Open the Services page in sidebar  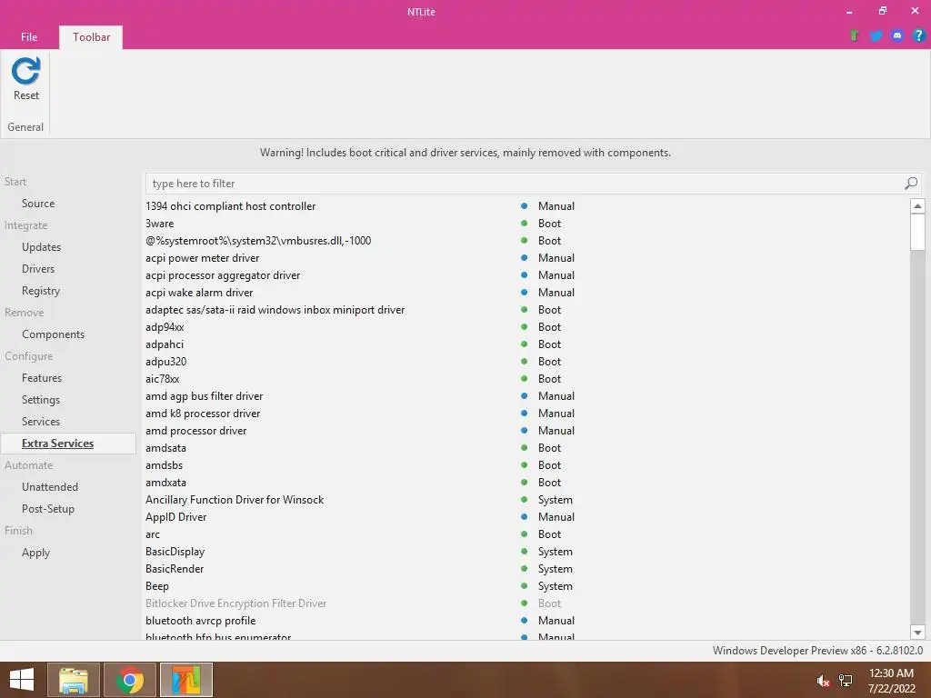pos(41,422)
